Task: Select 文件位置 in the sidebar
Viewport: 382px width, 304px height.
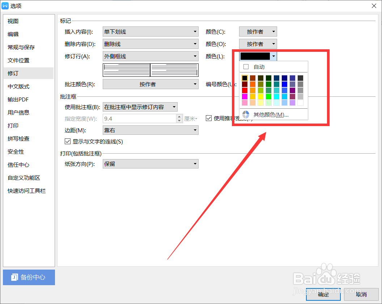Action: point(29,60)
